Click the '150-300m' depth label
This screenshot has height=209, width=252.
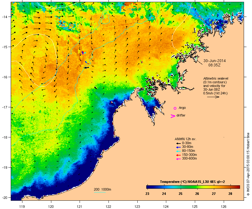click(x=189, y=155)
